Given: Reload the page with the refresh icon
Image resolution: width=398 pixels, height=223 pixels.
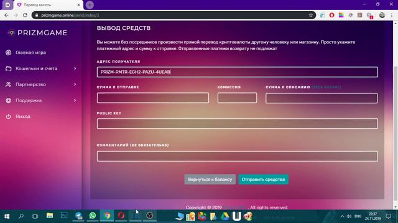Looking at the screenshot, I should [25, 15].
